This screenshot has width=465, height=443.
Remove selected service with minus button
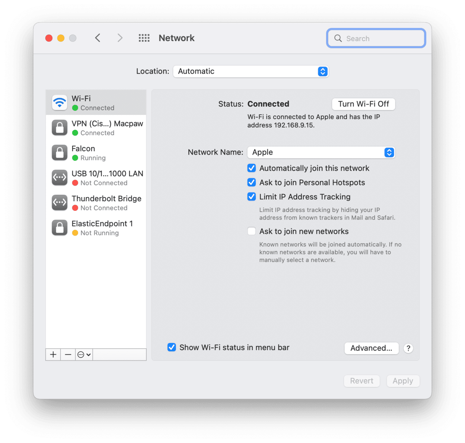point(68,354)
